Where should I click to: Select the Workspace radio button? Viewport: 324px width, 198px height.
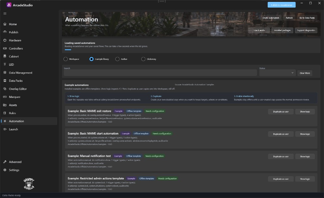coord(65,59)
